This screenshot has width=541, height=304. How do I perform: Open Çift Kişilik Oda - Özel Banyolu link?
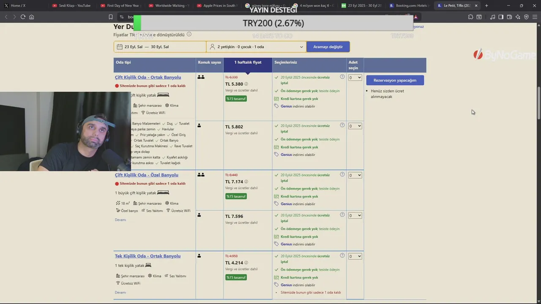point(147,175)
